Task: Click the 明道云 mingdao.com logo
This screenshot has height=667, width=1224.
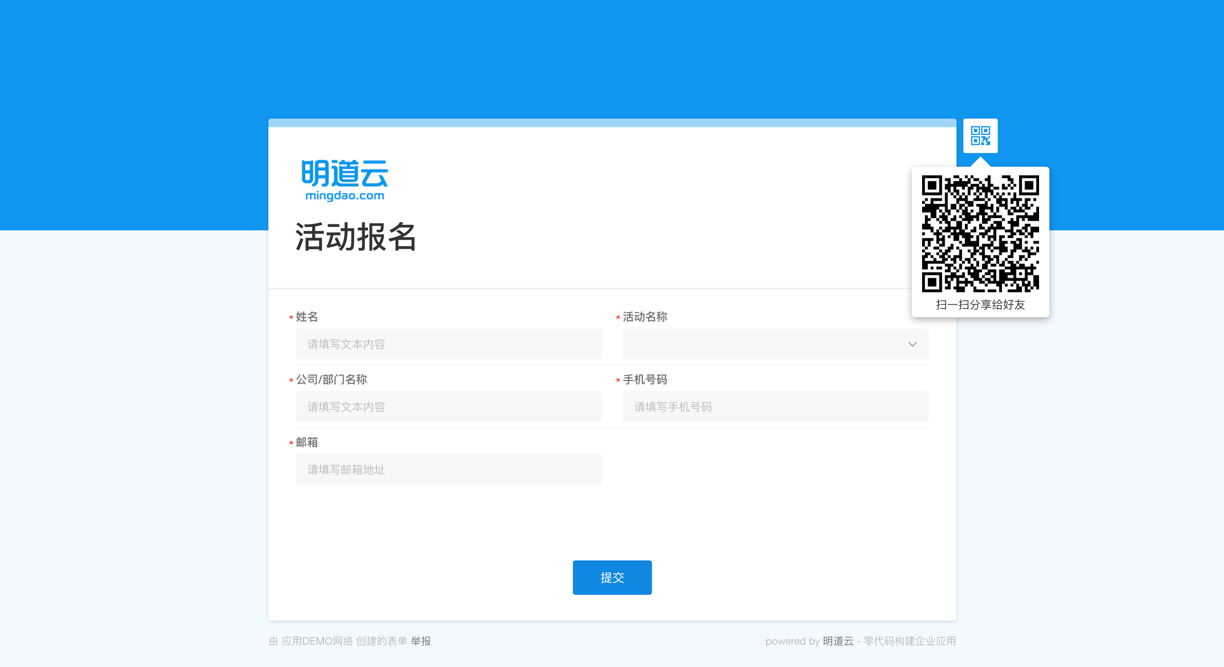Action: click(x=344, y=181)
